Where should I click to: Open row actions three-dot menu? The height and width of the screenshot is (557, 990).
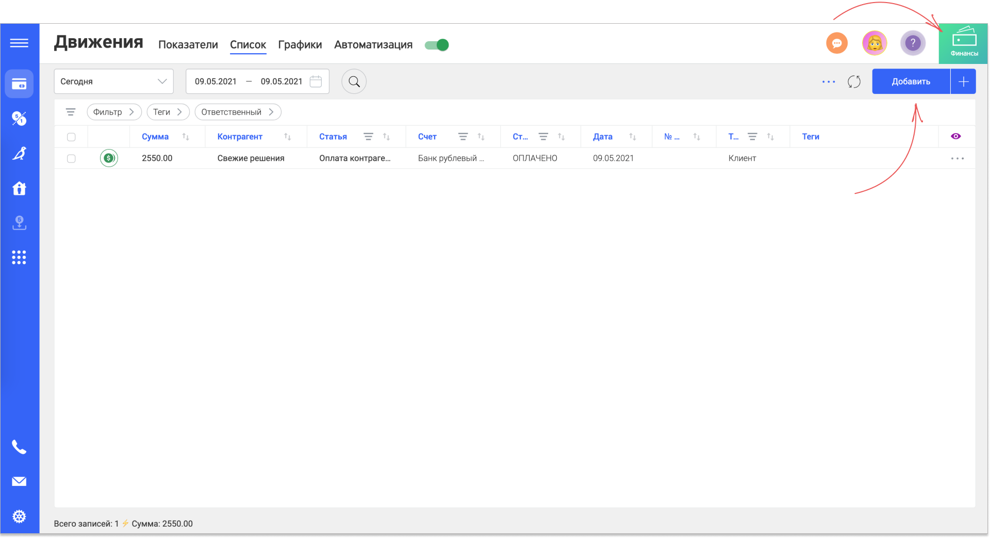pos(958,158)
